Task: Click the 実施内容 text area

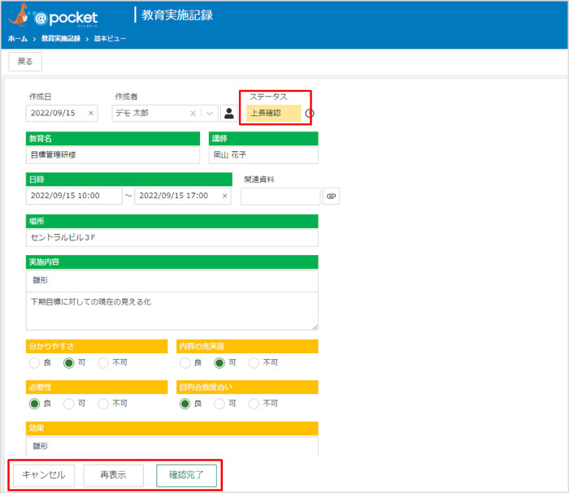Action: pos(172,311)
